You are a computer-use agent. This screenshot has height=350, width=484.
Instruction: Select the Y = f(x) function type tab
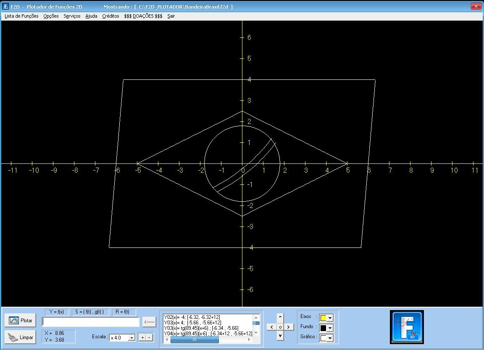click(56, 312)
